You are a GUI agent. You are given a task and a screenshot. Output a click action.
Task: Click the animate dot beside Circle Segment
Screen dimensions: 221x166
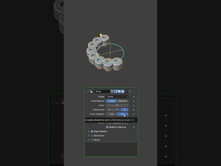click(134, 114)
